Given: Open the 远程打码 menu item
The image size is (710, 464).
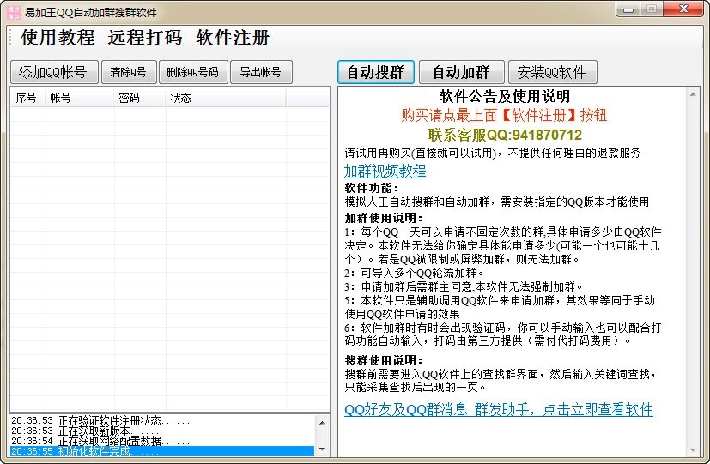Looking at the screenshot, I should (145, 38).
